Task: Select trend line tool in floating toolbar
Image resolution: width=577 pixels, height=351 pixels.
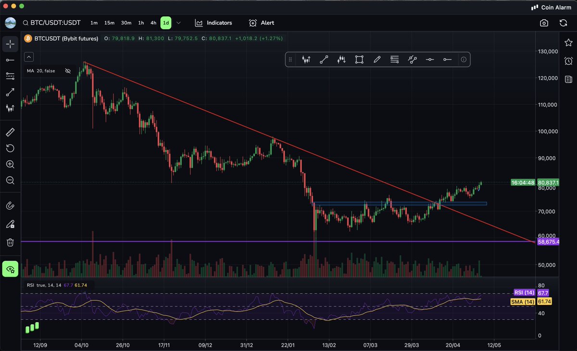Action: 324,60
